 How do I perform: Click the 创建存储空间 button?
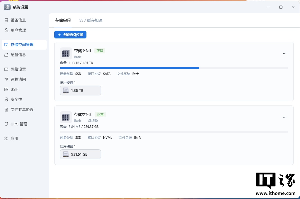tap(70, 35)
